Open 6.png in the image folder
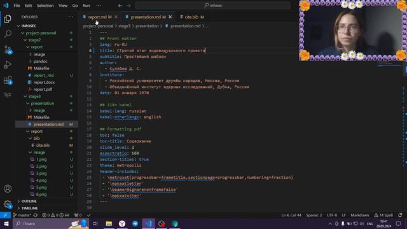This screenshot has width=407, height=229. point(41,194)
